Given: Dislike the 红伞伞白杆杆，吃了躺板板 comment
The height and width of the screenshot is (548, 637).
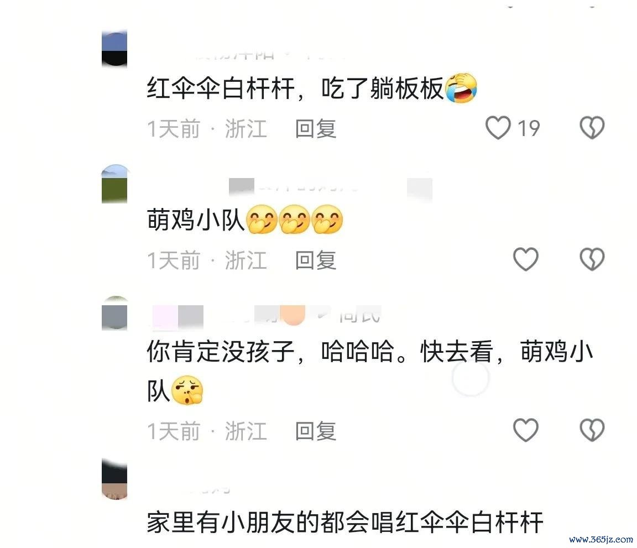Looking at the screenshot, I should 592,128.
